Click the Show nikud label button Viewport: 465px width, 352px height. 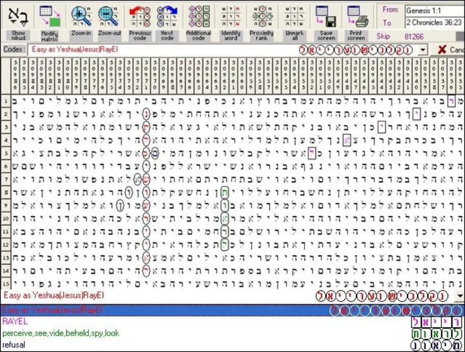click(18, 36)
